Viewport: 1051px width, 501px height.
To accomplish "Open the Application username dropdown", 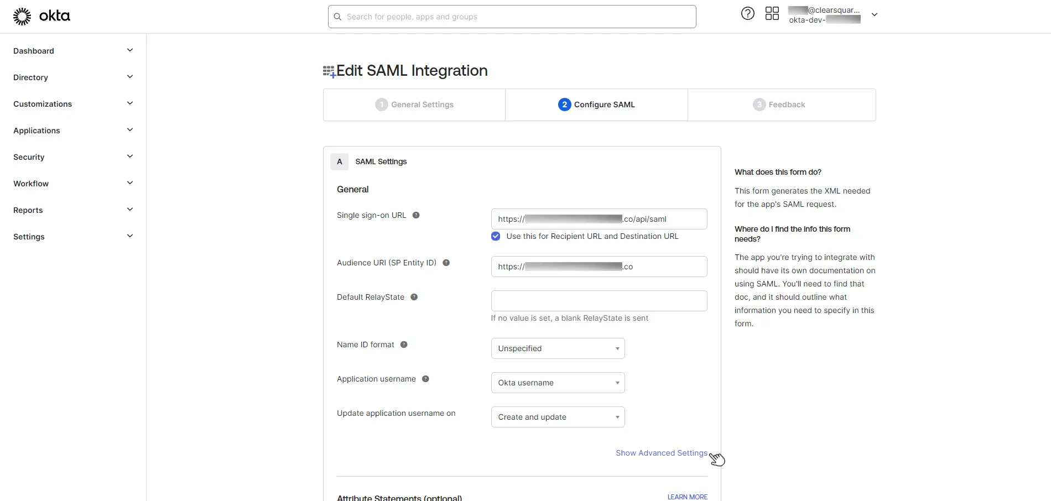I will 558,383.
